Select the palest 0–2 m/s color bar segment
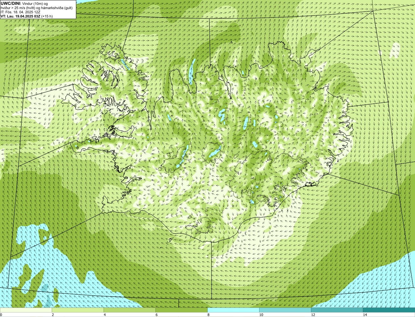This screenshot has height=317, width=415. point(26,310)
